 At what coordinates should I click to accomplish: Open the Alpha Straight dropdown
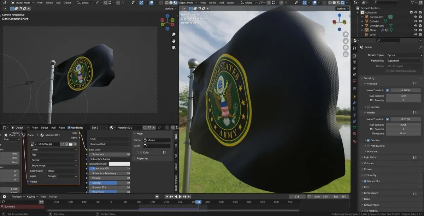(62, 176)
